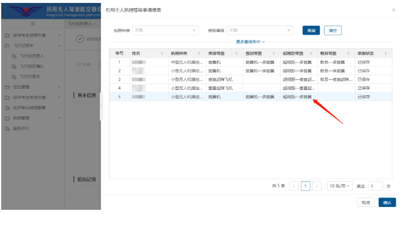Sort table by 教员等级 column arrows
This screenshot has height=231, width=400.
pos(348,53)
